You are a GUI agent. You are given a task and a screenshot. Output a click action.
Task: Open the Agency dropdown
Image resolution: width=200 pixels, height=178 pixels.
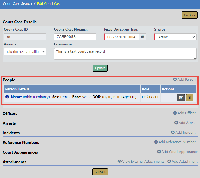(x=25, y=51)
